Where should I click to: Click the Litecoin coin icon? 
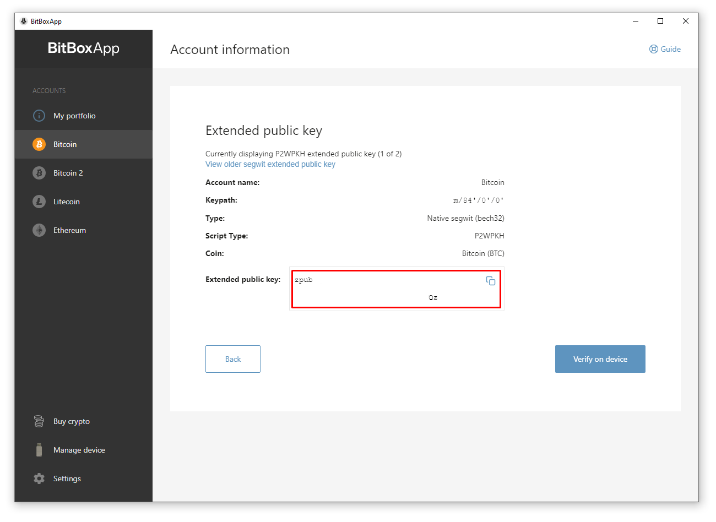[39, 202]
